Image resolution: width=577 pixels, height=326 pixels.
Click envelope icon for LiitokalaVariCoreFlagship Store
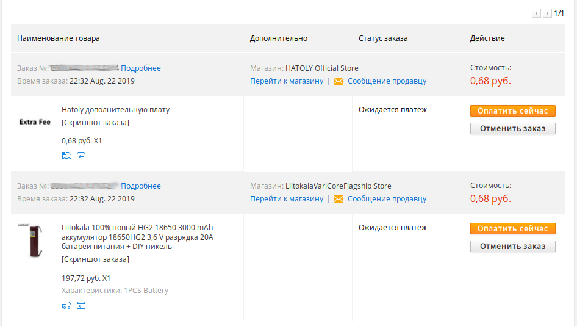(x=339, y=199)
